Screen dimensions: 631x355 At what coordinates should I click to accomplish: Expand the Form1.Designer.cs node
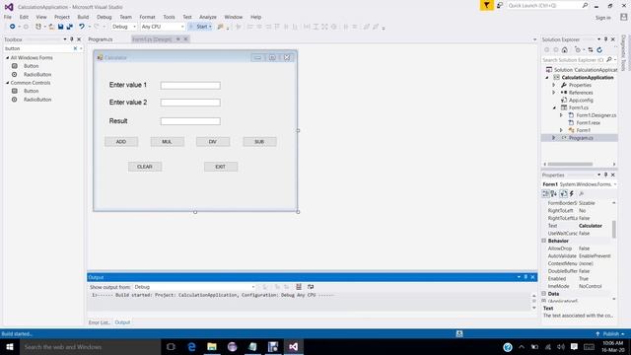click(x=561, y=115)
